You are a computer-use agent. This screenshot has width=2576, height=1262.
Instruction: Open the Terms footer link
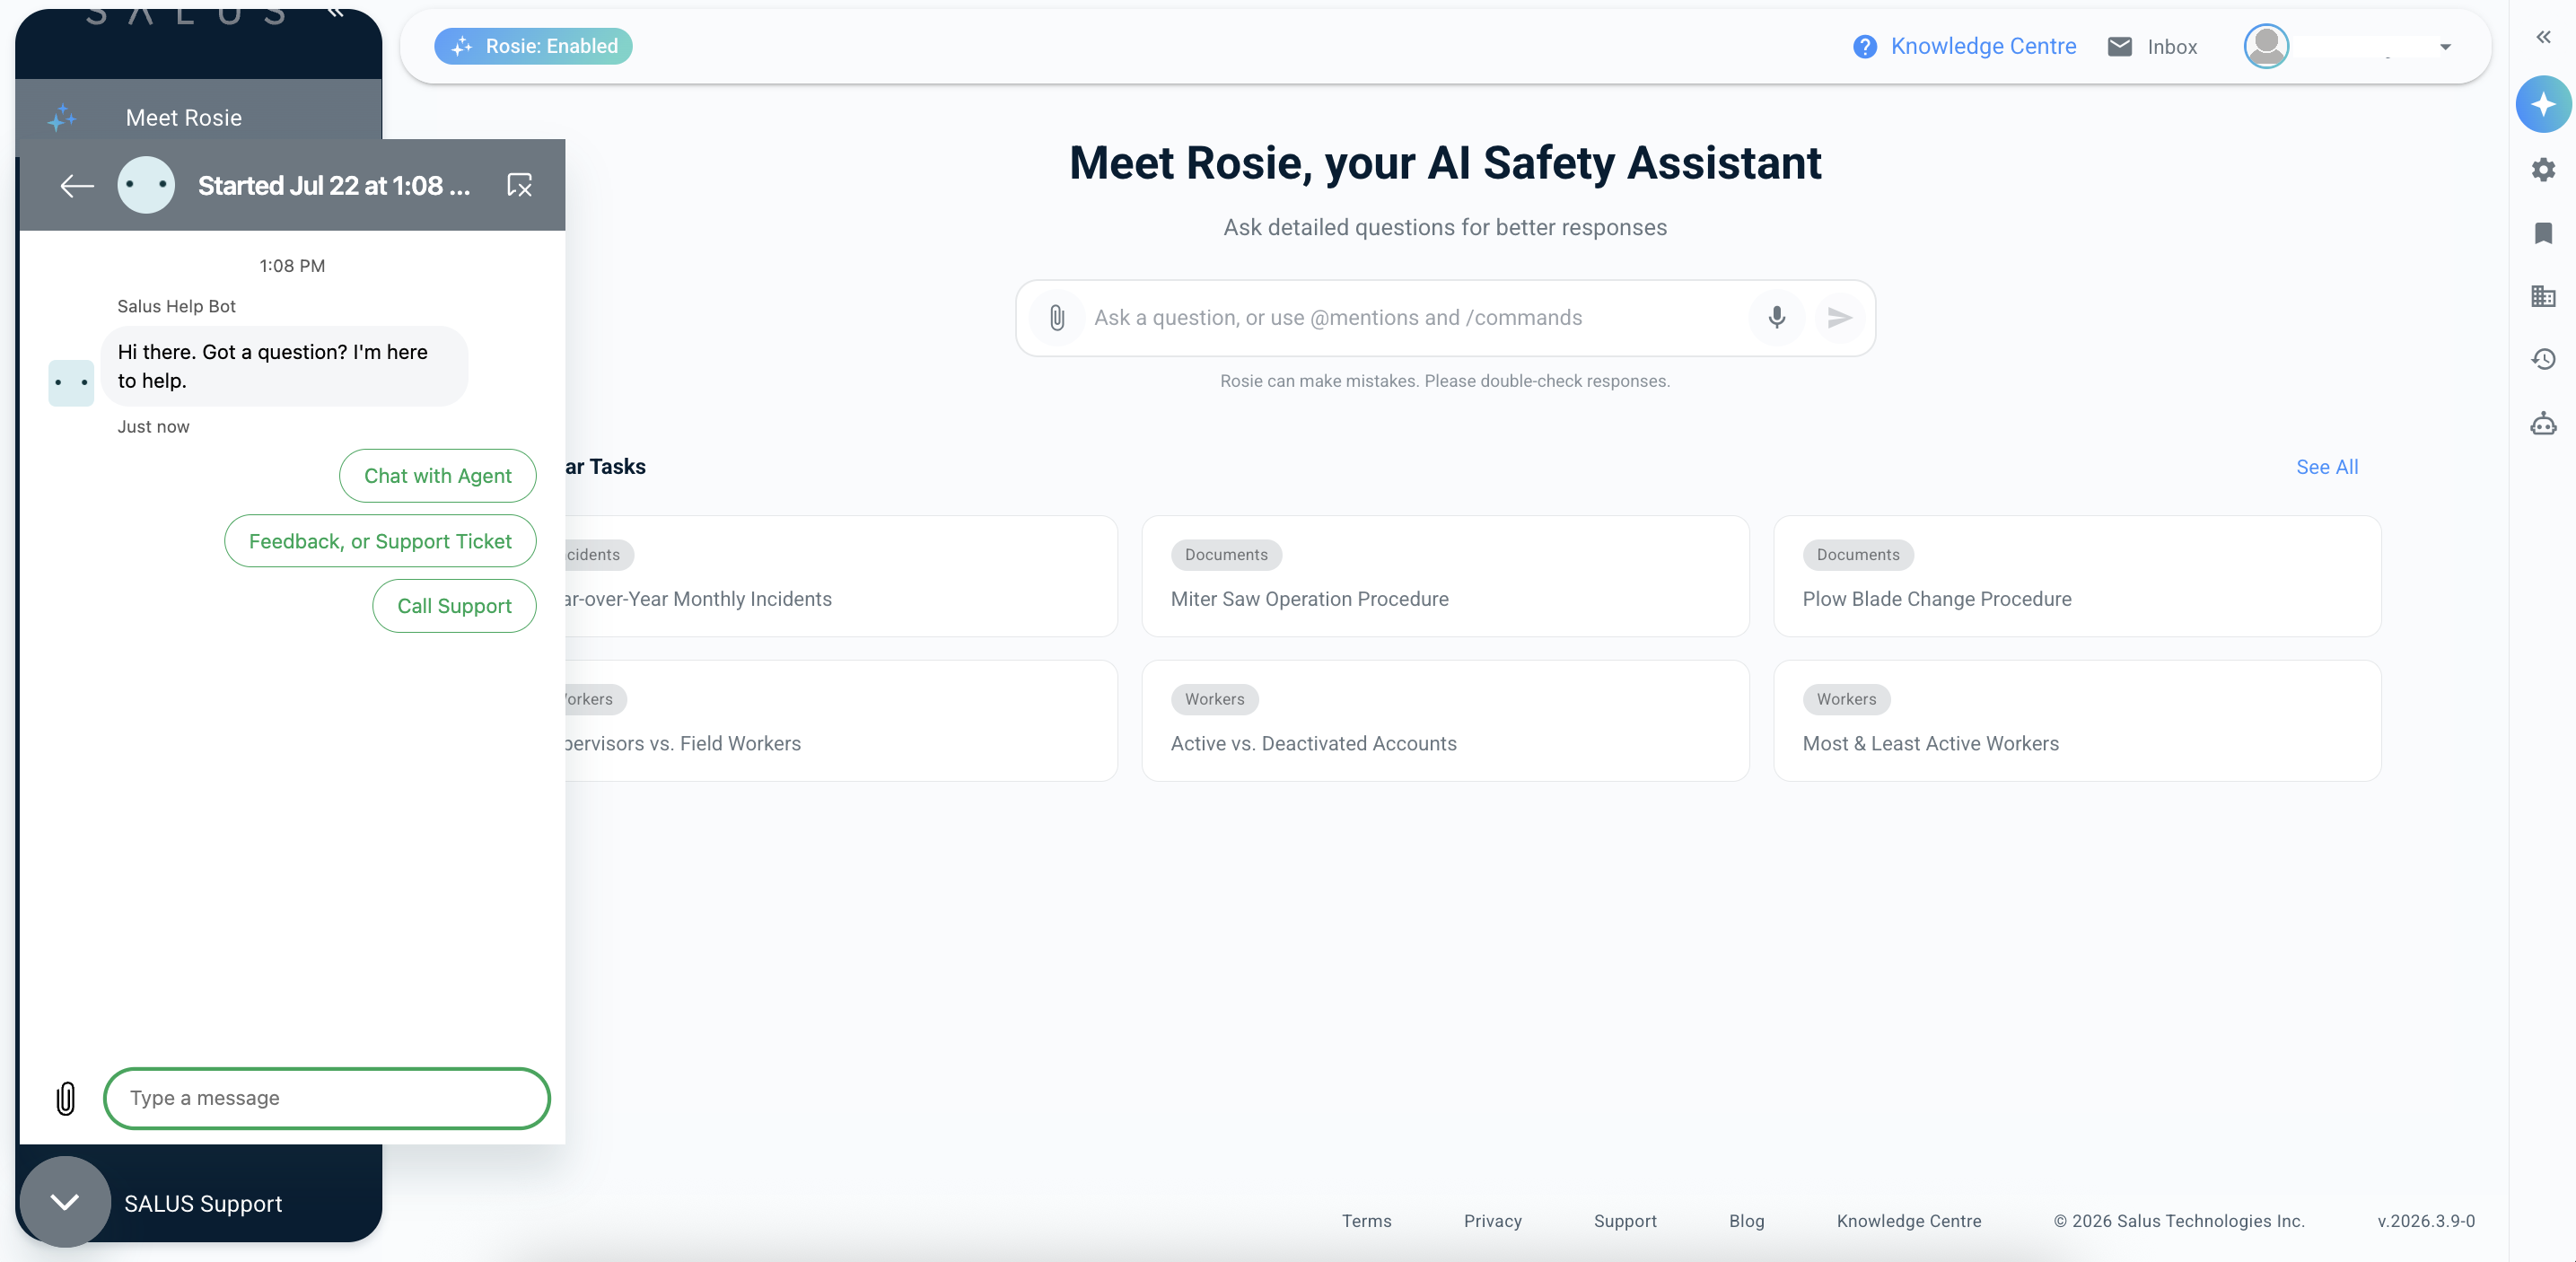coord(1366,1221)
